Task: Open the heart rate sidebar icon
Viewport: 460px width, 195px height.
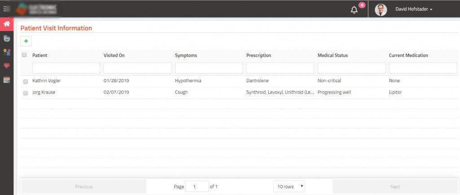Action: 7,66
